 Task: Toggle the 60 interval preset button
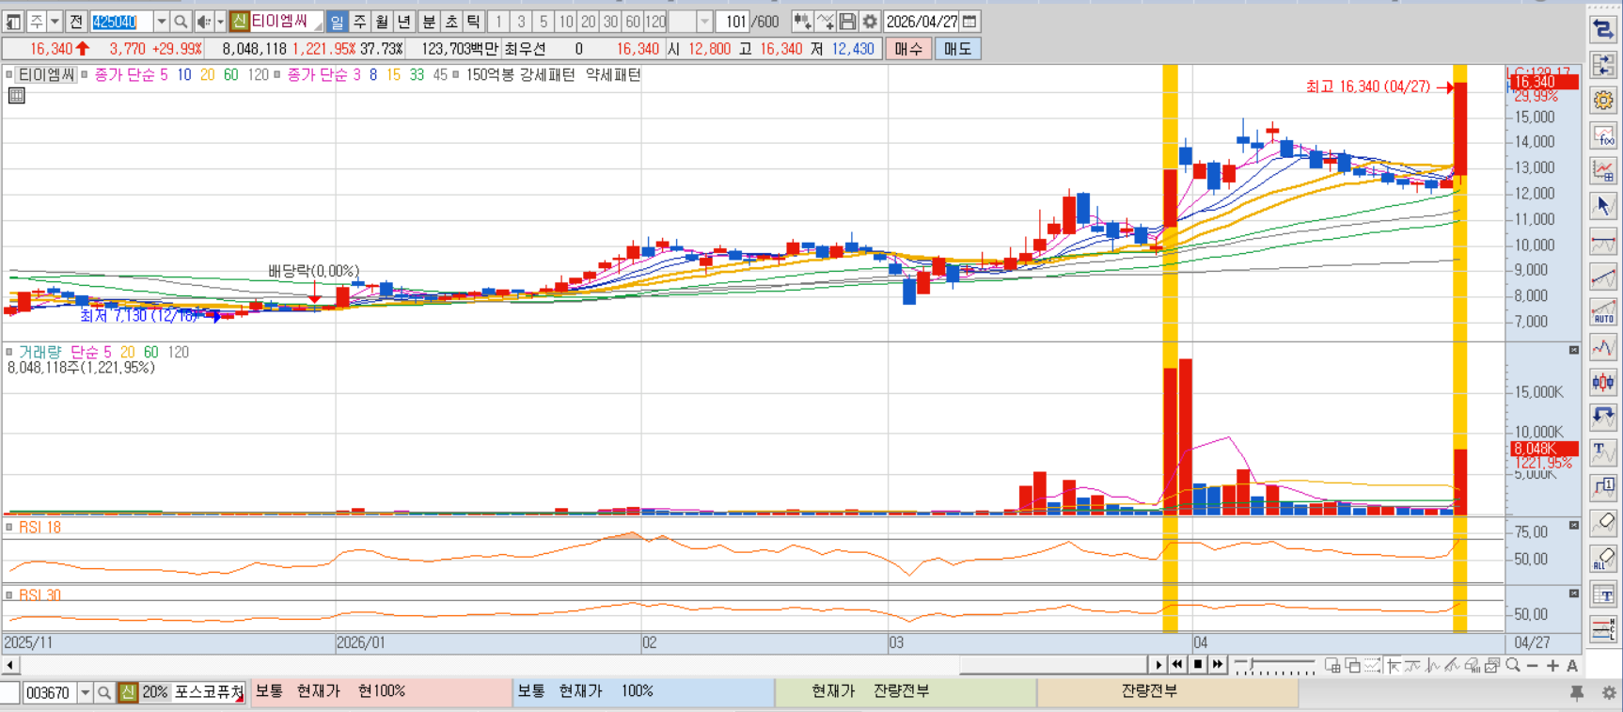633,21
